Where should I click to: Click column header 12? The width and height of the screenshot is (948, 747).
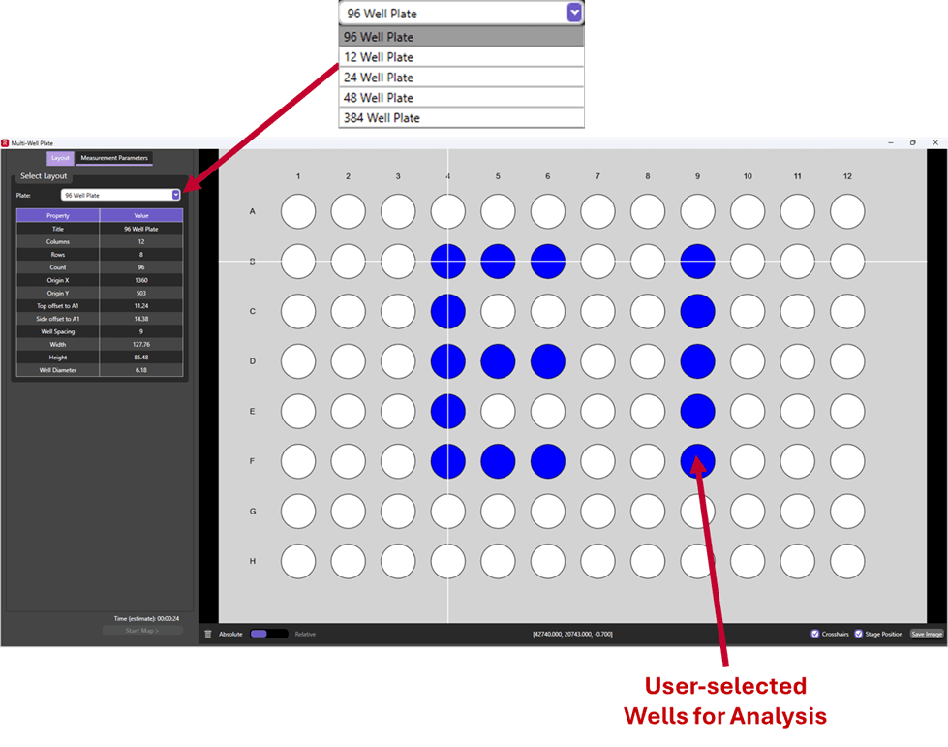(847, 176)
